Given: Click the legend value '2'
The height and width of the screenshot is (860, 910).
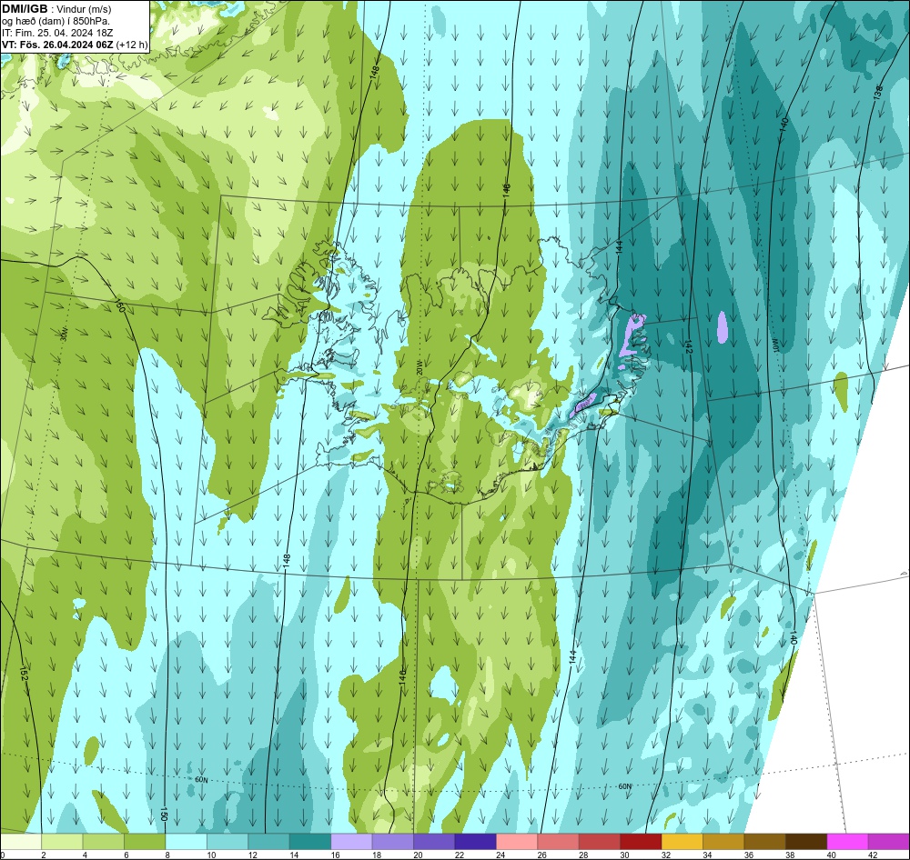Looking at the screenshot, I should click(44, 855).
